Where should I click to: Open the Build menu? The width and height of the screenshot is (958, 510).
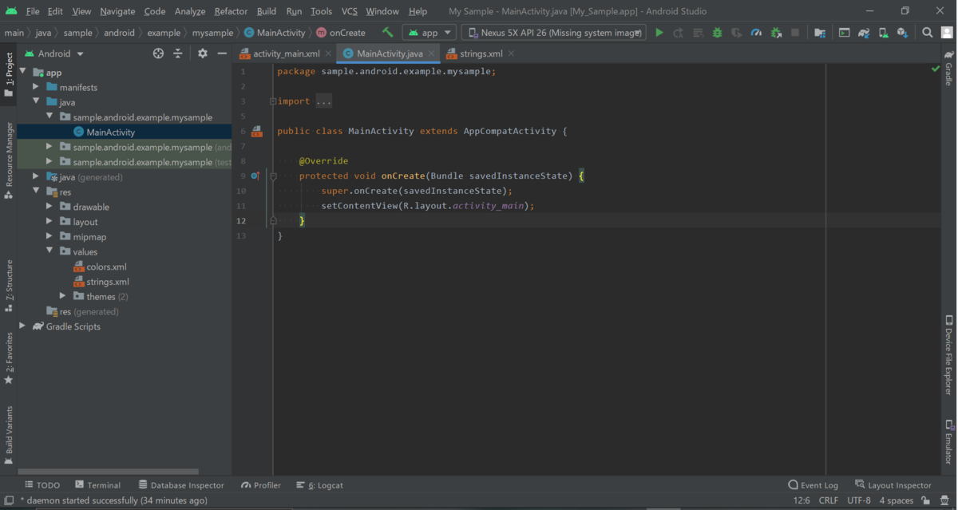pyautogui.click(x=267, y=11)
